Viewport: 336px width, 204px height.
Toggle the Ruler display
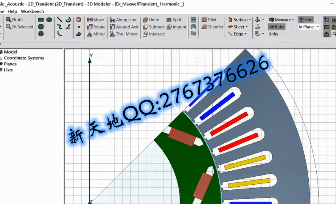tap(276, 27)
